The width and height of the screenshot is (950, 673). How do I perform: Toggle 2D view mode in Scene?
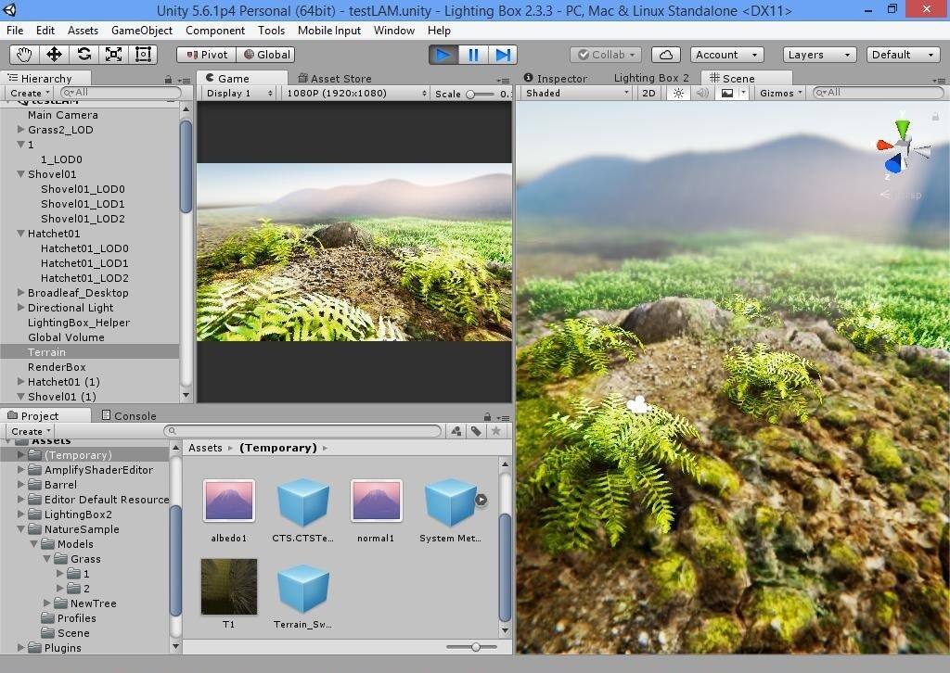click(648, 93)
